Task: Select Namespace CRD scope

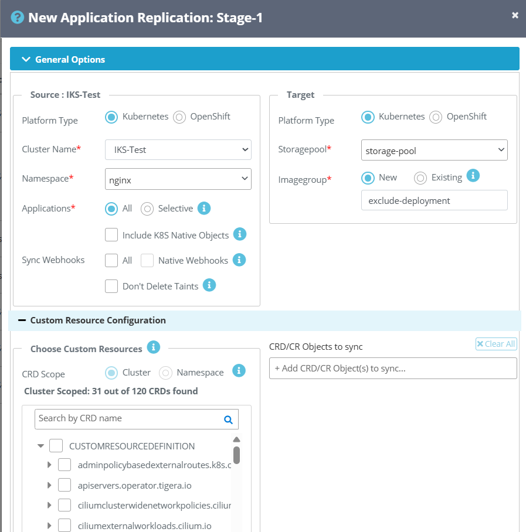Action: click(x=166, y=373)
